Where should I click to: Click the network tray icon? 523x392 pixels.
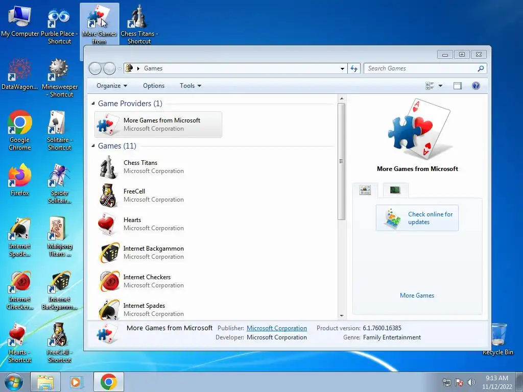coord(446,382)
